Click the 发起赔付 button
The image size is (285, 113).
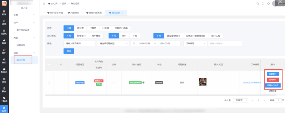(273, 74)
